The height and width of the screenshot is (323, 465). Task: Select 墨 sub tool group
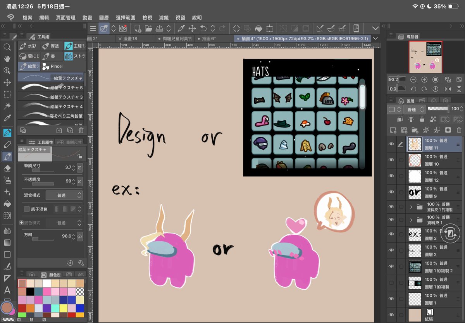51,56
